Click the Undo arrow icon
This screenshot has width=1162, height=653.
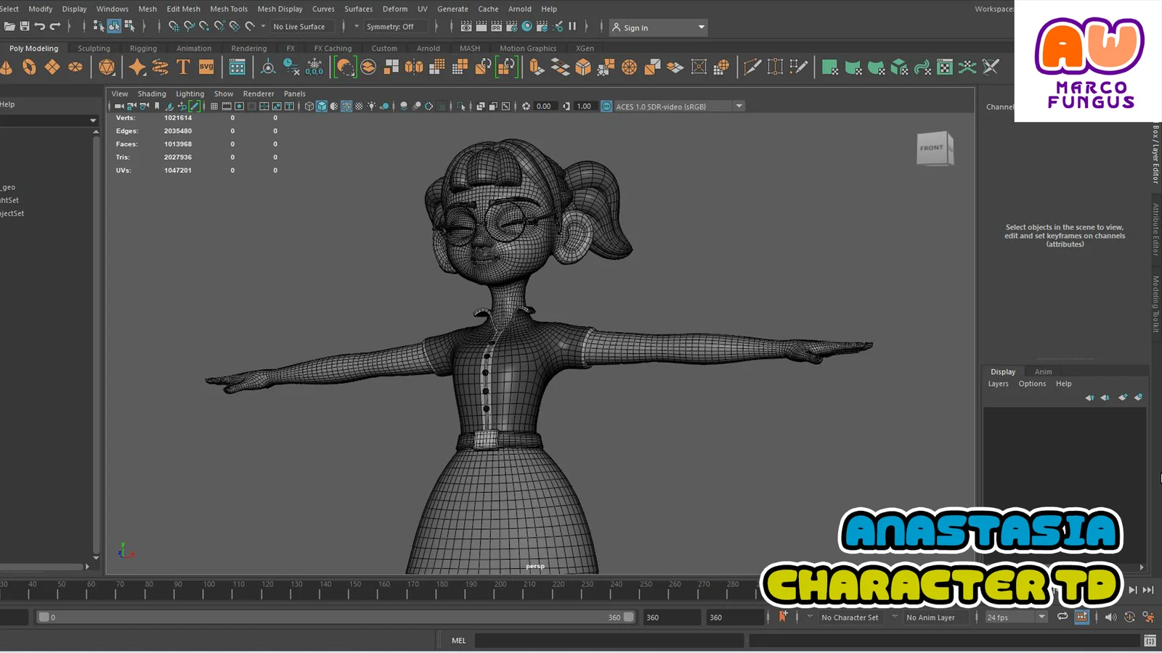[x=39, y=26]
